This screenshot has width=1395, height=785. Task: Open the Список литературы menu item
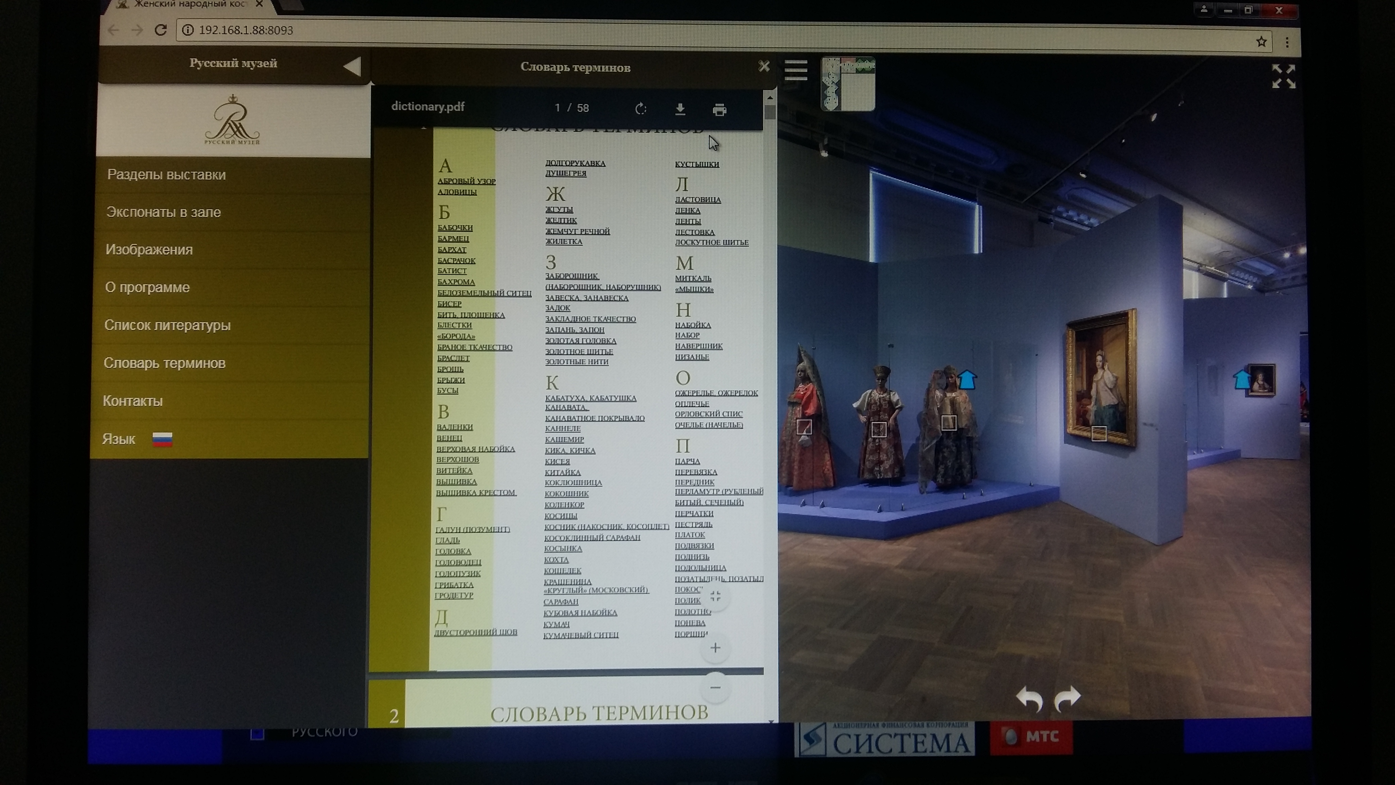167,325
